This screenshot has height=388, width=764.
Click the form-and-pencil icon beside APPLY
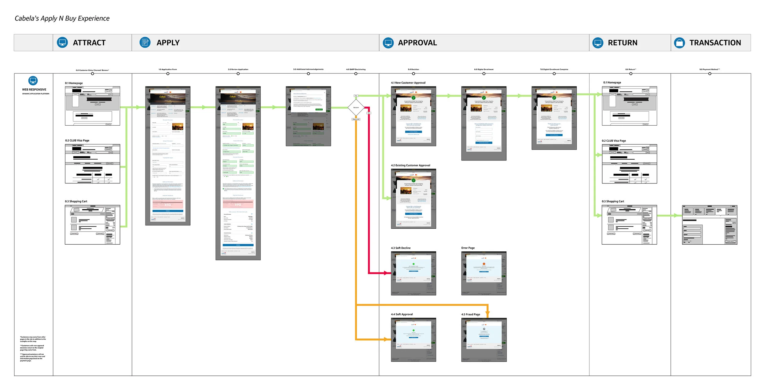[145, 42]
